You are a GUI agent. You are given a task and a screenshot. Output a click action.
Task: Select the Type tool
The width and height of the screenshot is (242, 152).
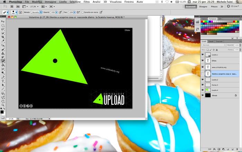coord(3,81)
